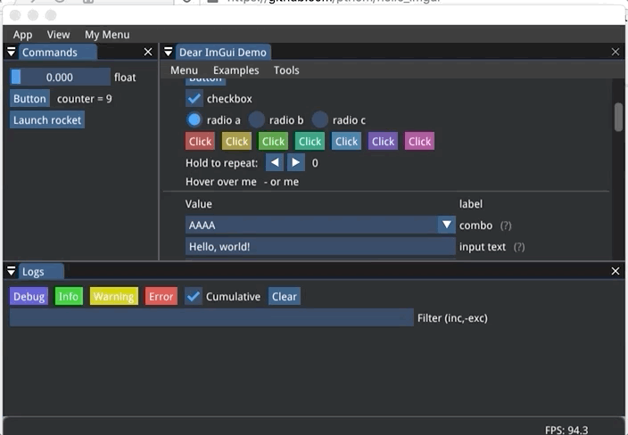The image size is (628, 435).
Task: Click the purple Click button
Action: coord(383,141)
